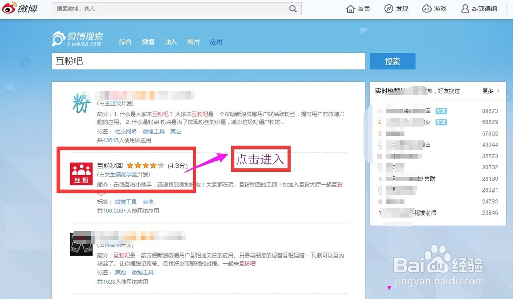Click the 其它 tag in first result
Viewport: 513px width, 299px height.
click(x=175, y=131)
